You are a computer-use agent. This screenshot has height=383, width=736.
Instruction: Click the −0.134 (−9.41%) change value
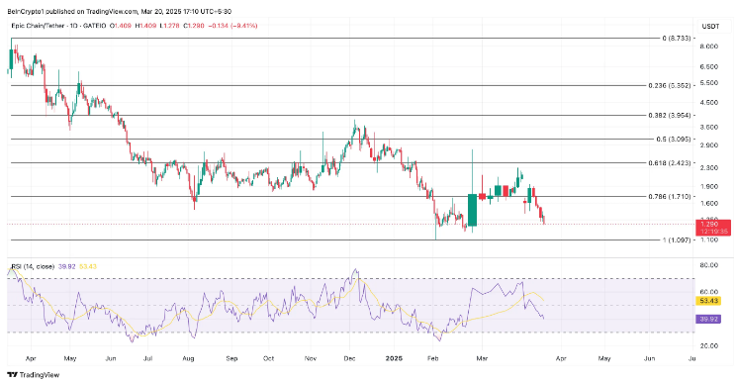233,26
